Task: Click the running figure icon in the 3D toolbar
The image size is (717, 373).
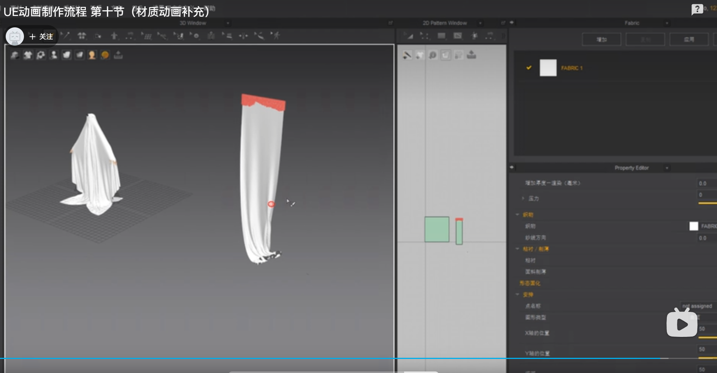Action: coord(276,36)
